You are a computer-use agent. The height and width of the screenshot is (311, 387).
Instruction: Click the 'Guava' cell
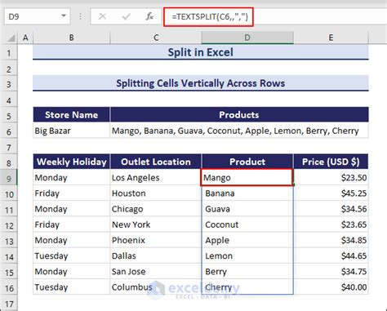[247, 209]
